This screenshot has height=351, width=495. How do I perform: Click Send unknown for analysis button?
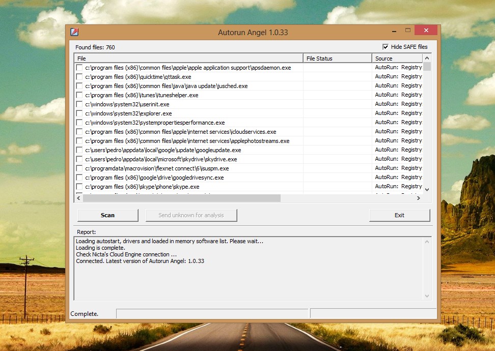click(191, 215)
